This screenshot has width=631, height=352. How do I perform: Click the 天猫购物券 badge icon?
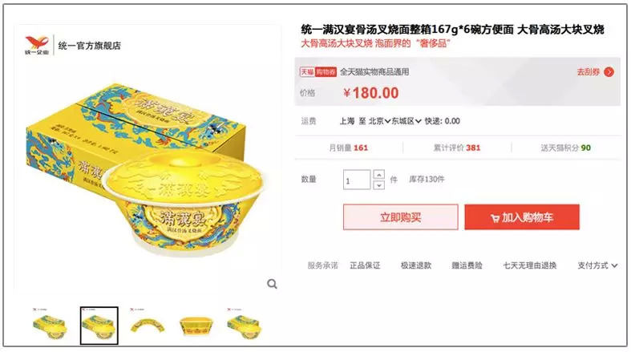(x=318, y=72)
